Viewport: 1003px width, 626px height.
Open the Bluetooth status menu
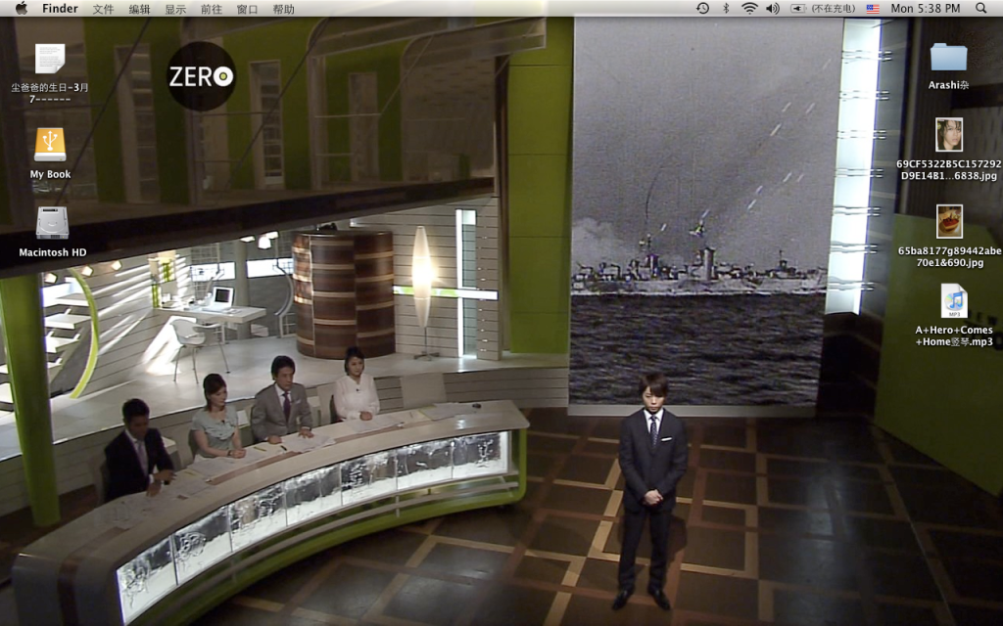pyautogui.click(x=726, y=8)
